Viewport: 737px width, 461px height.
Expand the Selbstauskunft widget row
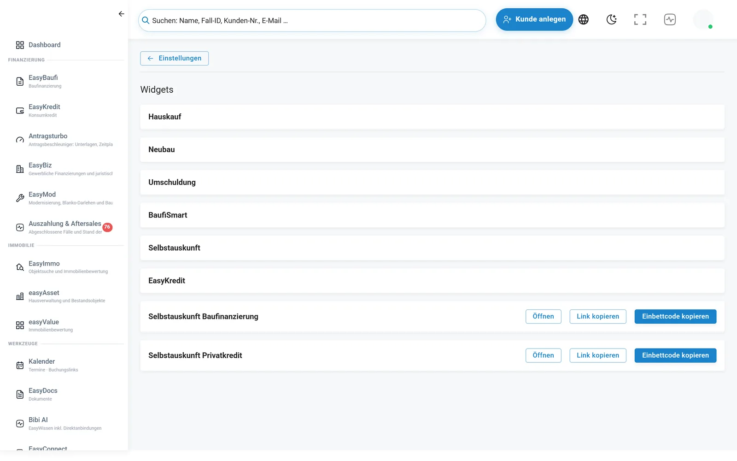[432, 248]
